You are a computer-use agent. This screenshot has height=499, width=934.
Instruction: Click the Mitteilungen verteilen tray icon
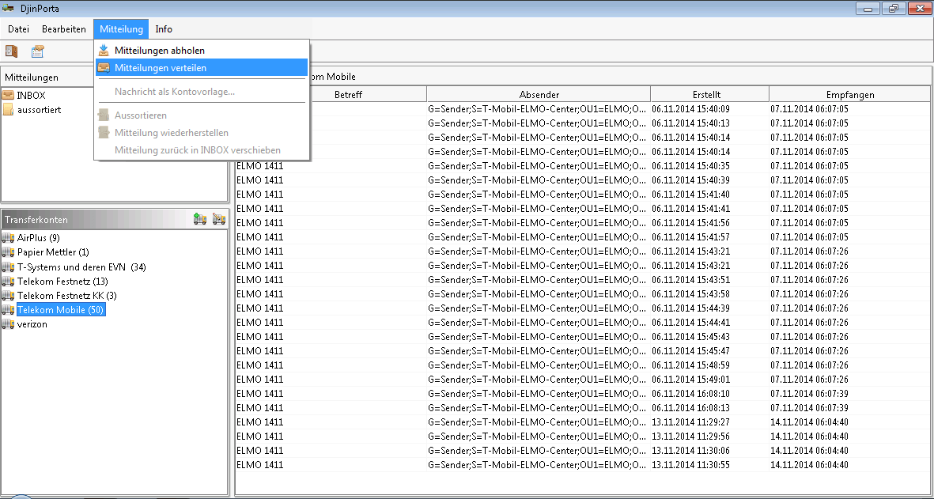pos(104,68)
